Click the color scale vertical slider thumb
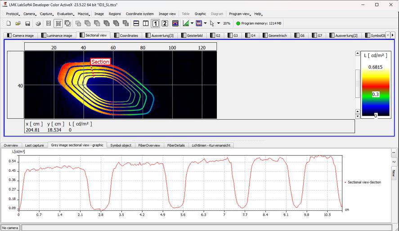Image resolution: width=399 pixels, height=231 pixels. tap(358, 83)
